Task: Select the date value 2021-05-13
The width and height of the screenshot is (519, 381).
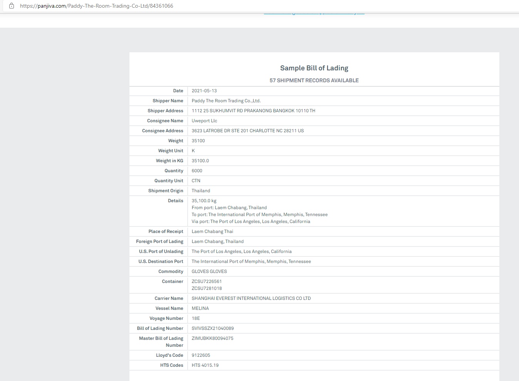Action: tap(204, 91)
